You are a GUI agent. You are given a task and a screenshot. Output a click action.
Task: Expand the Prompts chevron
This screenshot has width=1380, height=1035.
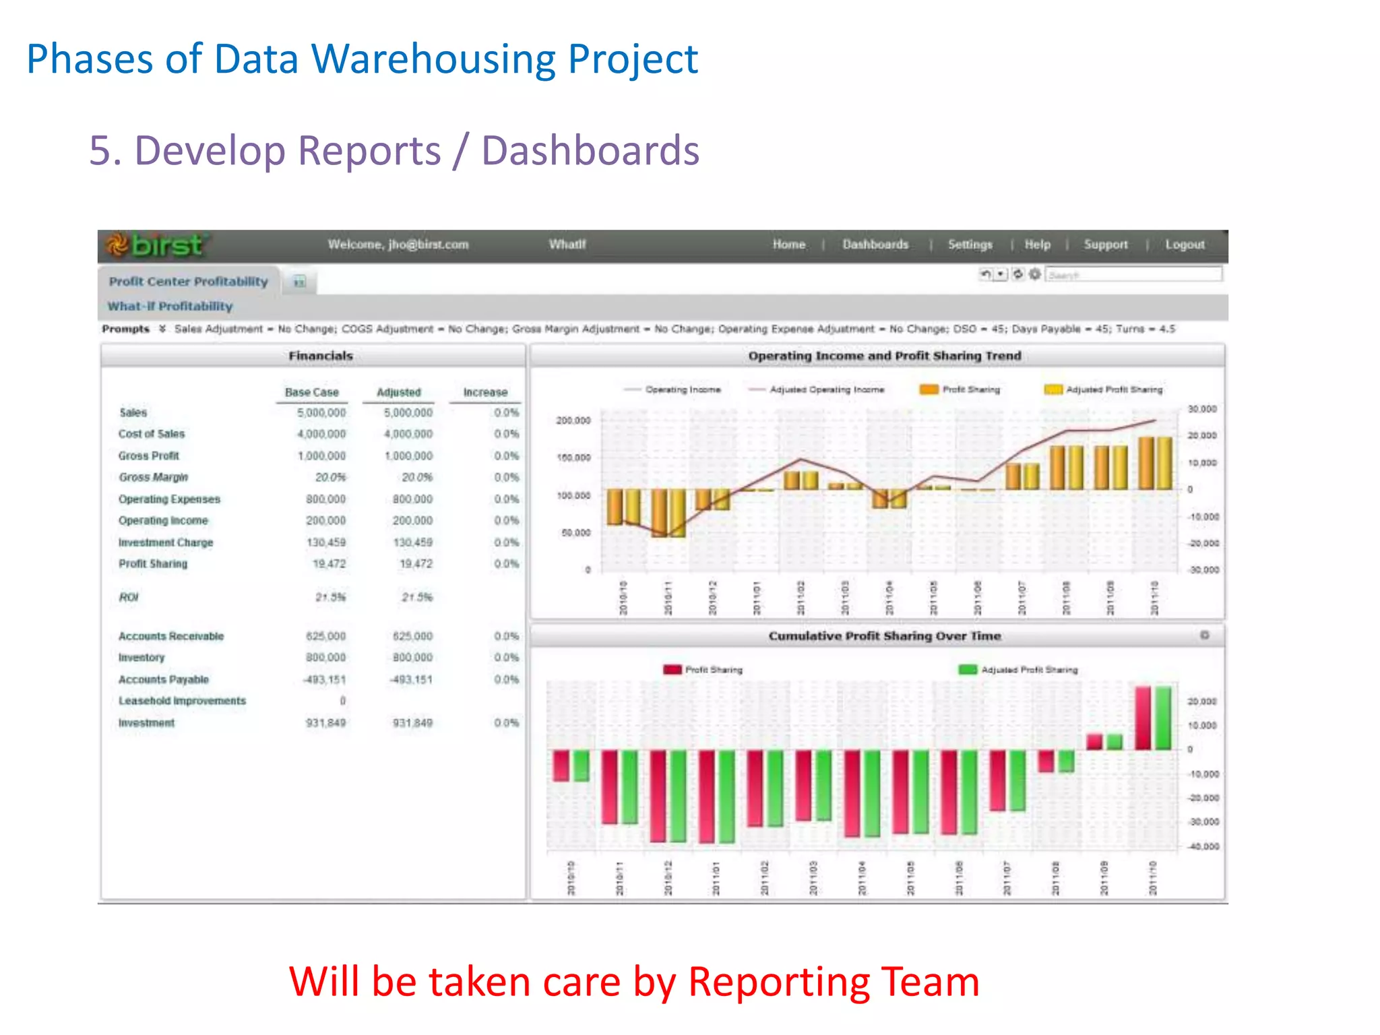tap(162, 329)
